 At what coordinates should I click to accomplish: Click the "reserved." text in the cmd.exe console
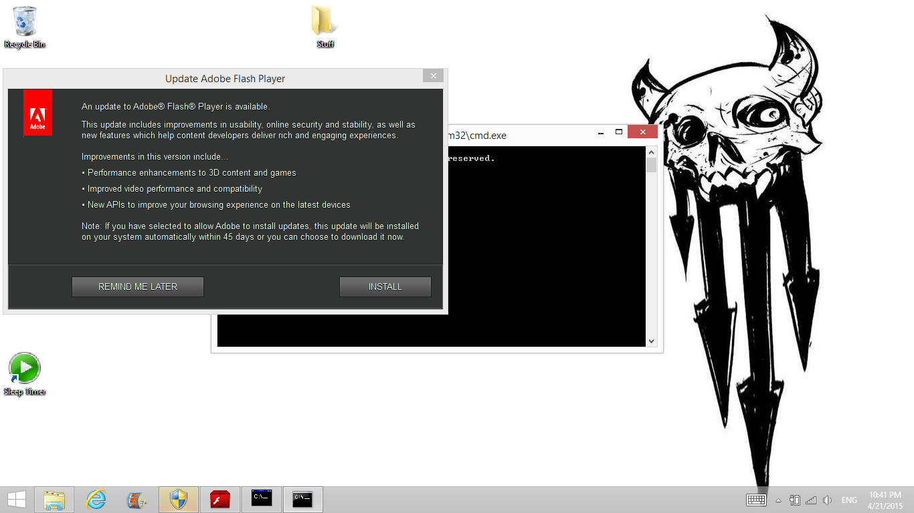pos(471,158)
